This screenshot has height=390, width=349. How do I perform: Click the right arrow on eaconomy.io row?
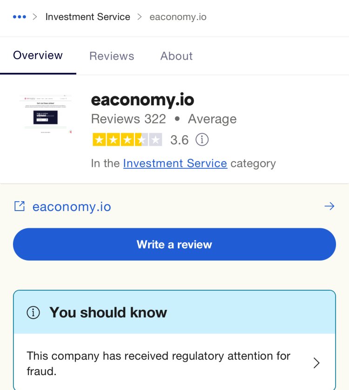tap(329, 206)
